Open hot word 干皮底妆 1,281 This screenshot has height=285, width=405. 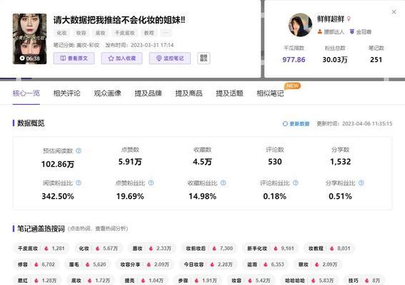pos(41,249)
